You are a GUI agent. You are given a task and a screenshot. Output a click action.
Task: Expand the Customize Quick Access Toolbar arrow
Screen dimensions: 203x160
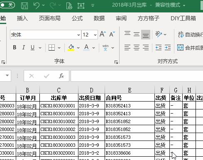93,5
